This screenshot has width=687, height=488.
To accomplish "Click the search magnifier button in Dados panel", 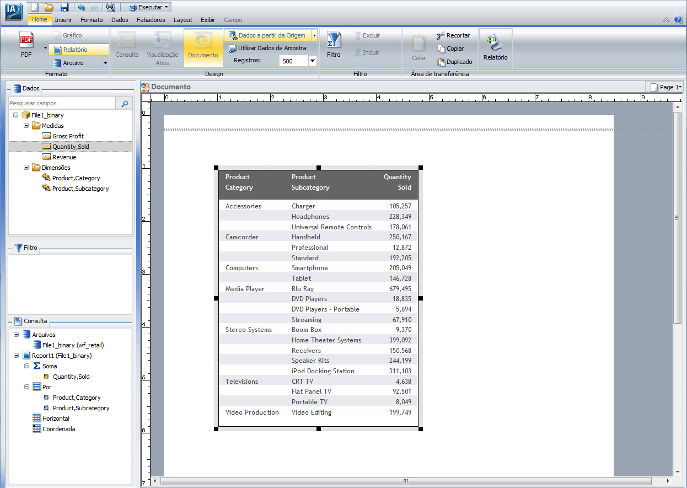I will [x=124, y=103].
